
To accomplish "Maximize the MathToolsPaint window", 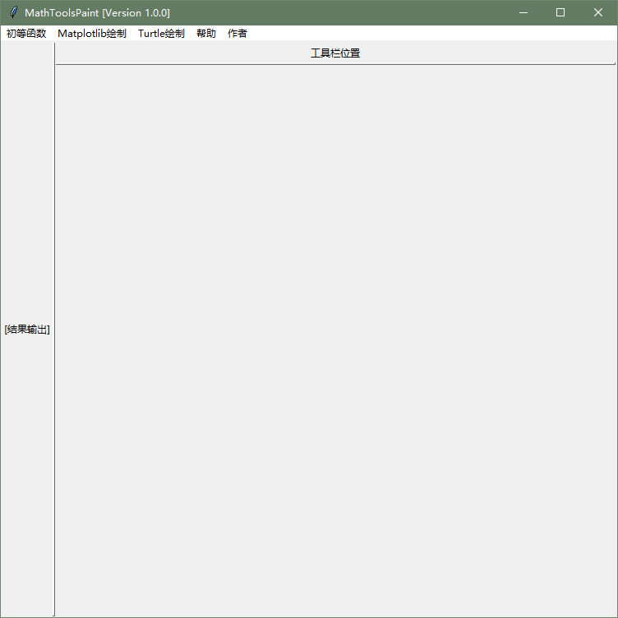I will point(560,12).
